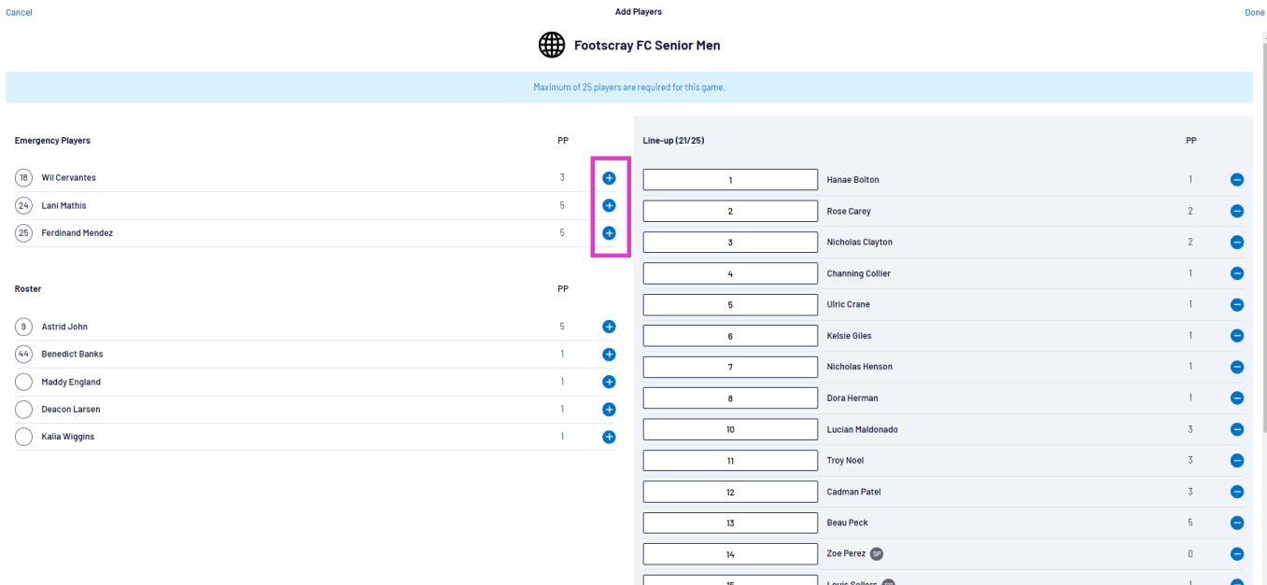
Task: Edit Nicholas Clayton's jersey number 3 field
Action: point(730,243)
